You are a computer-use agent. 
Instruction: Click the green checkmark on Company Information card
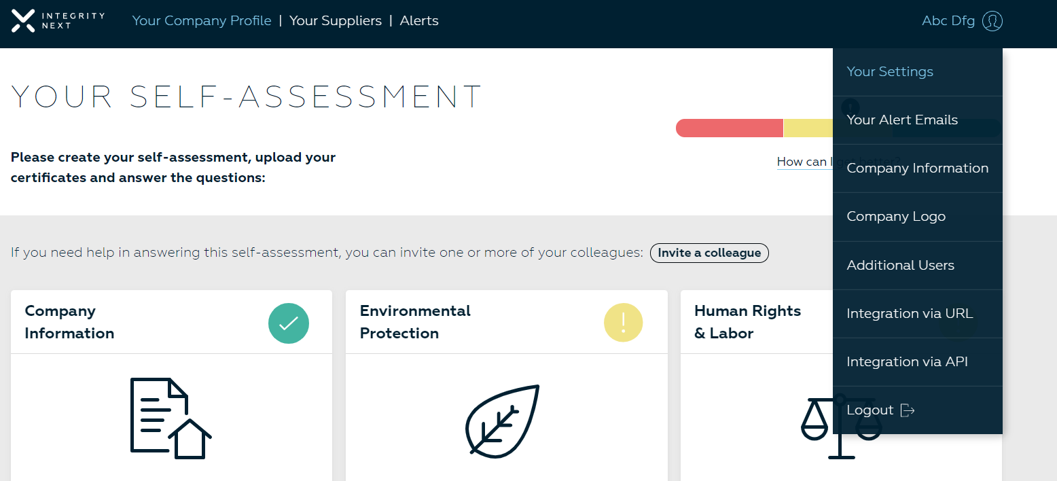[288, 323]
